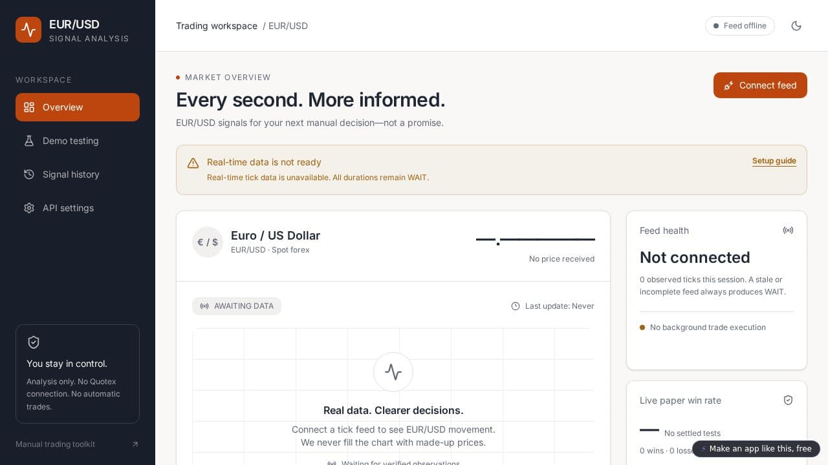Click the warning triangle icon in alert
Screen dimensions: 828x465
click(x=193, y=163)
